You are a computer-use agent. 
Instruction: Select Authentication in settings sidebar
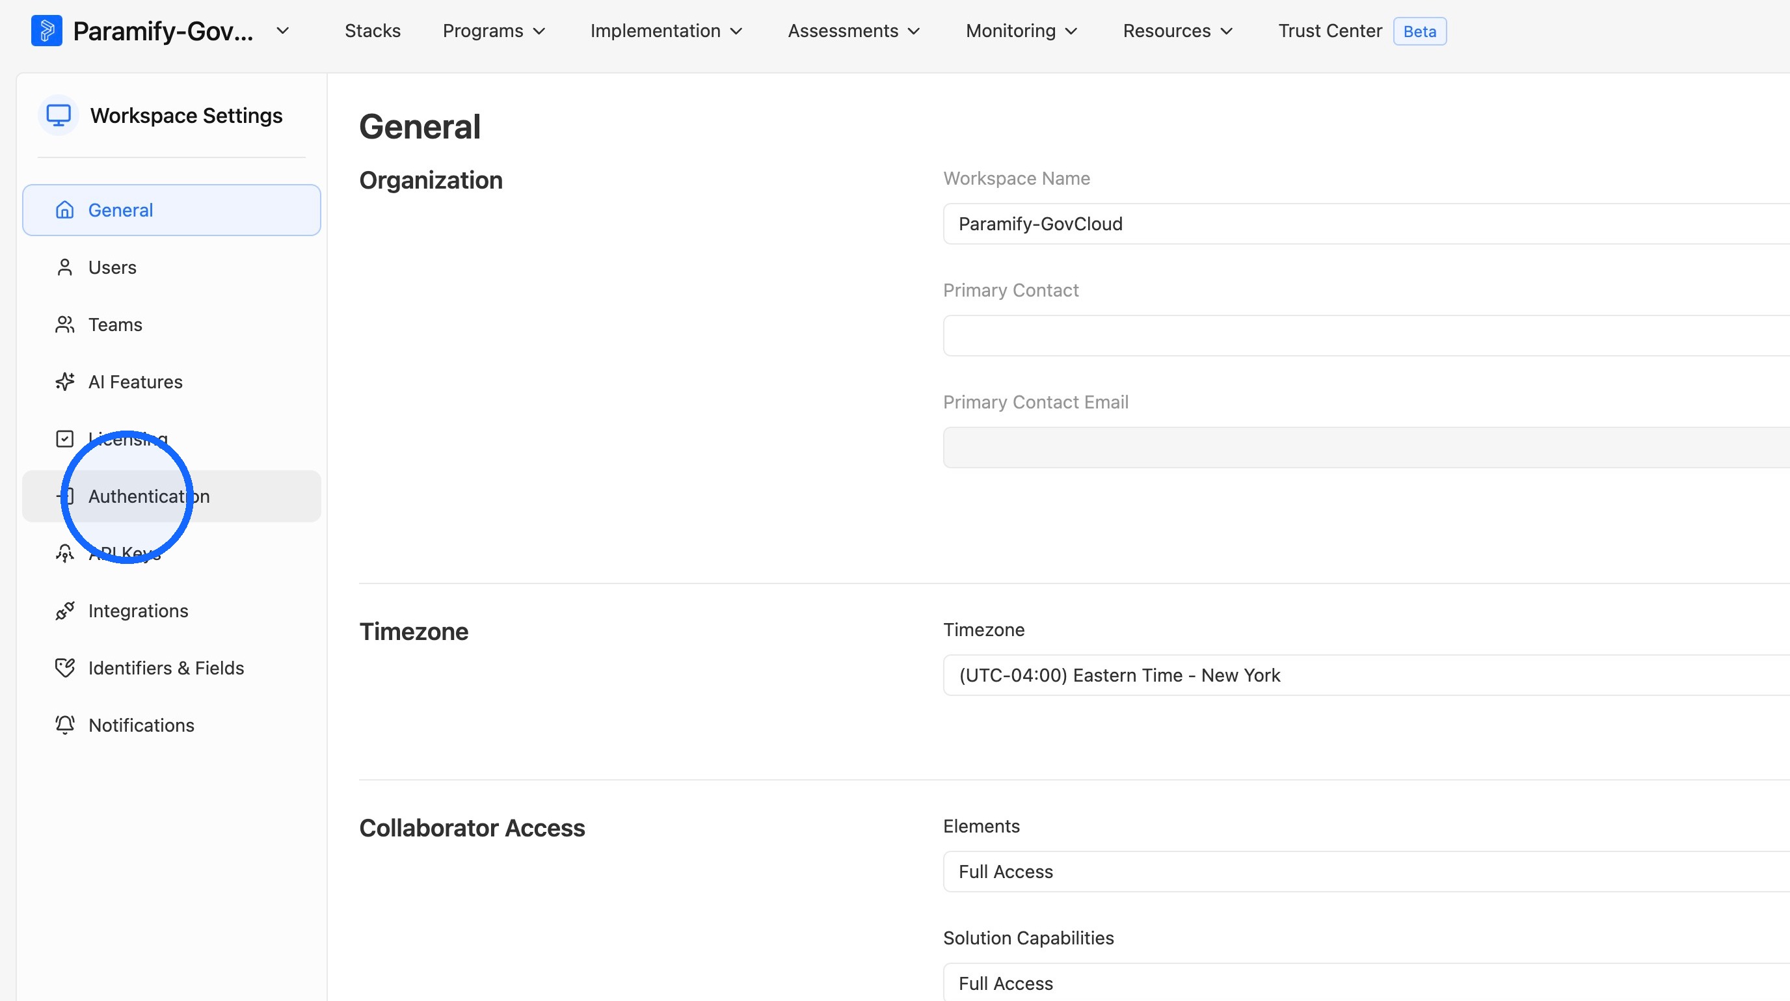pos(172,496)
